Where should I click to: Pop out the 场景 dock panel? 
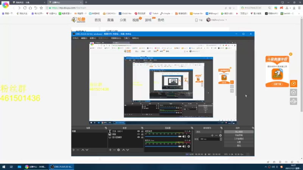(x=106, y=128)
